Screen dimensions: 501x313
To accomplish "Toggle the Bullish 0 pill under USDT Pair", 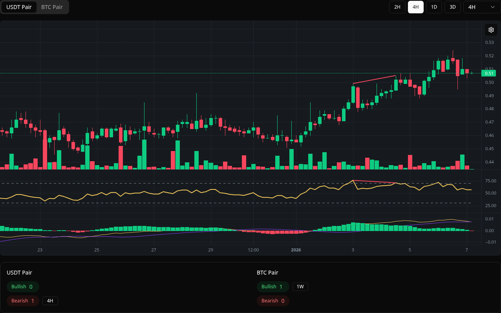I will coord(23,287).
